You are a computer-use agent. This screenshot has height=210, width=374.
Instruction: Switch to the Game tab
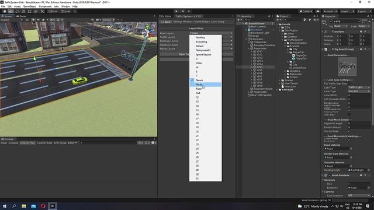[21, 16]
